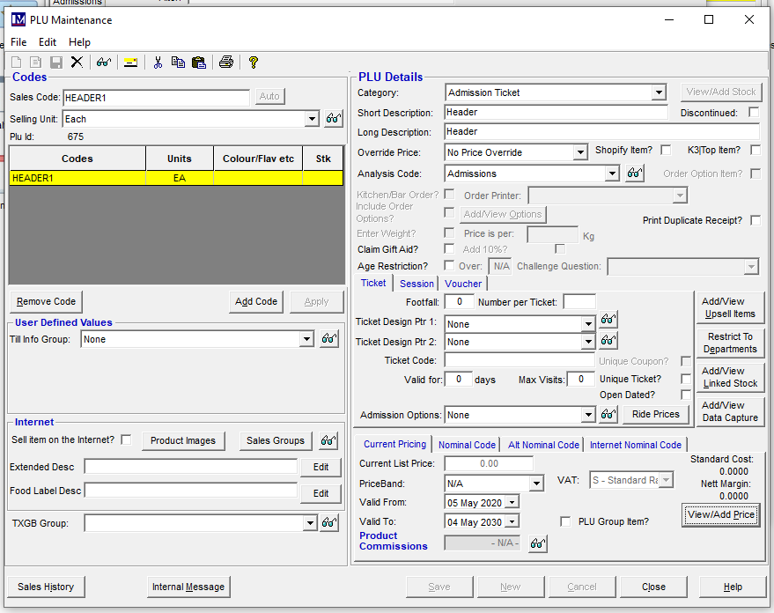Enable Sell item on the Internet checkbox
The image size is (774, 613).
pos(126,439)
